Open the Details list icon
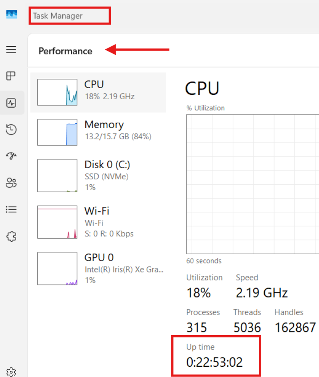The height and width of the screenshot is (377, 319). coord(11,209)
